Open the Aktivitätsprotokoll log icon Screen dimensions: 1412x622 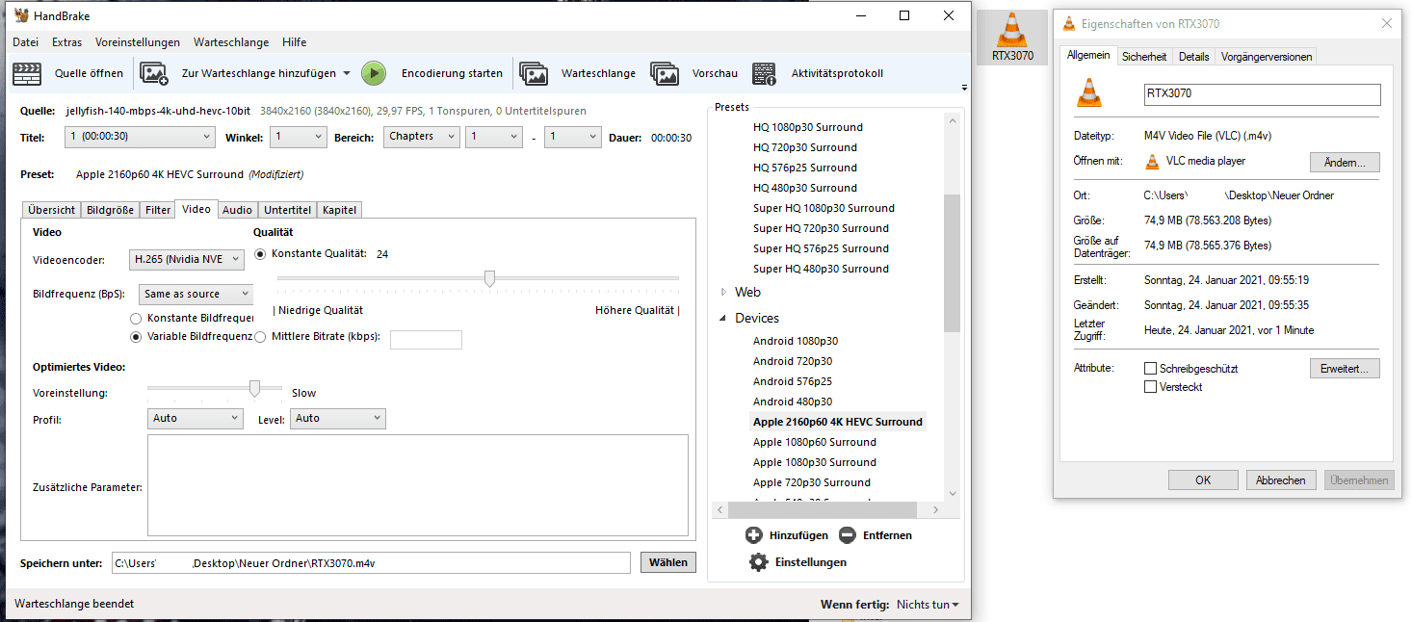click(x=764, y=73)
